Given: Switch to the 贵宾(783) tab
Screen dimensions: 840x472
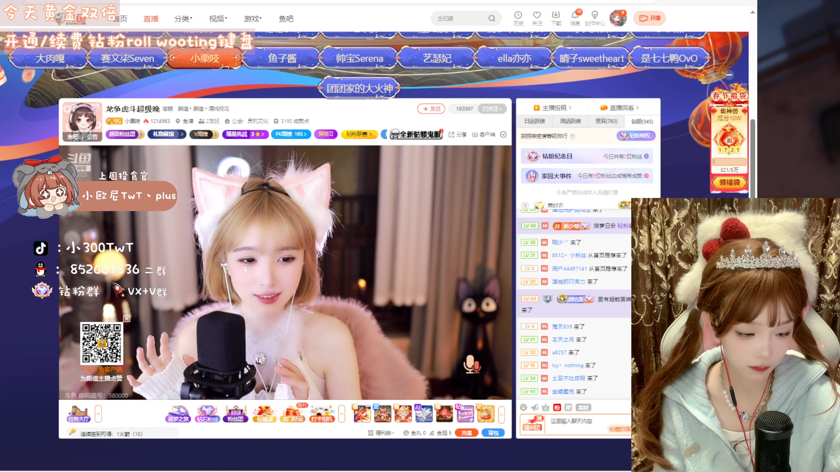Looking at the screenshot, I should [x=606, y=121].
